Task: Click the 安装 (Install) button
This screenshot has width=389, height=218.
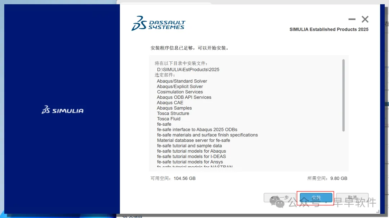Action: (x=316, y=198)
